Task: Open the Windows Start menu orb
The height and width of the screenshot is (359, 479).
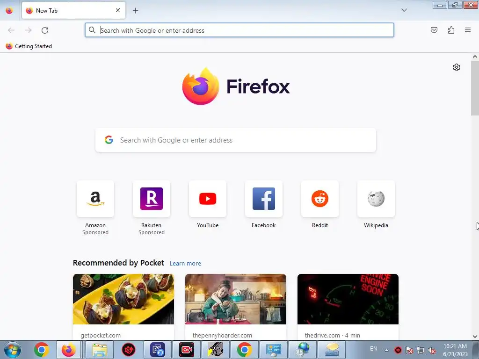Action: [12, 350]
